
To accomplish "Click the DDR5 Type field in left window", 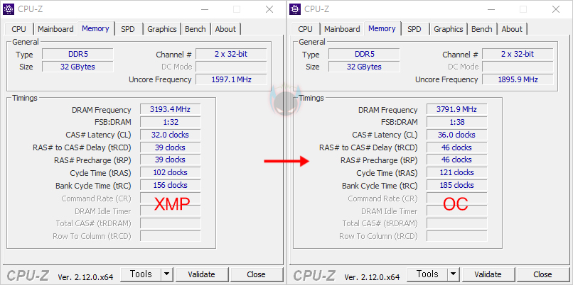I will pos(77,55).
